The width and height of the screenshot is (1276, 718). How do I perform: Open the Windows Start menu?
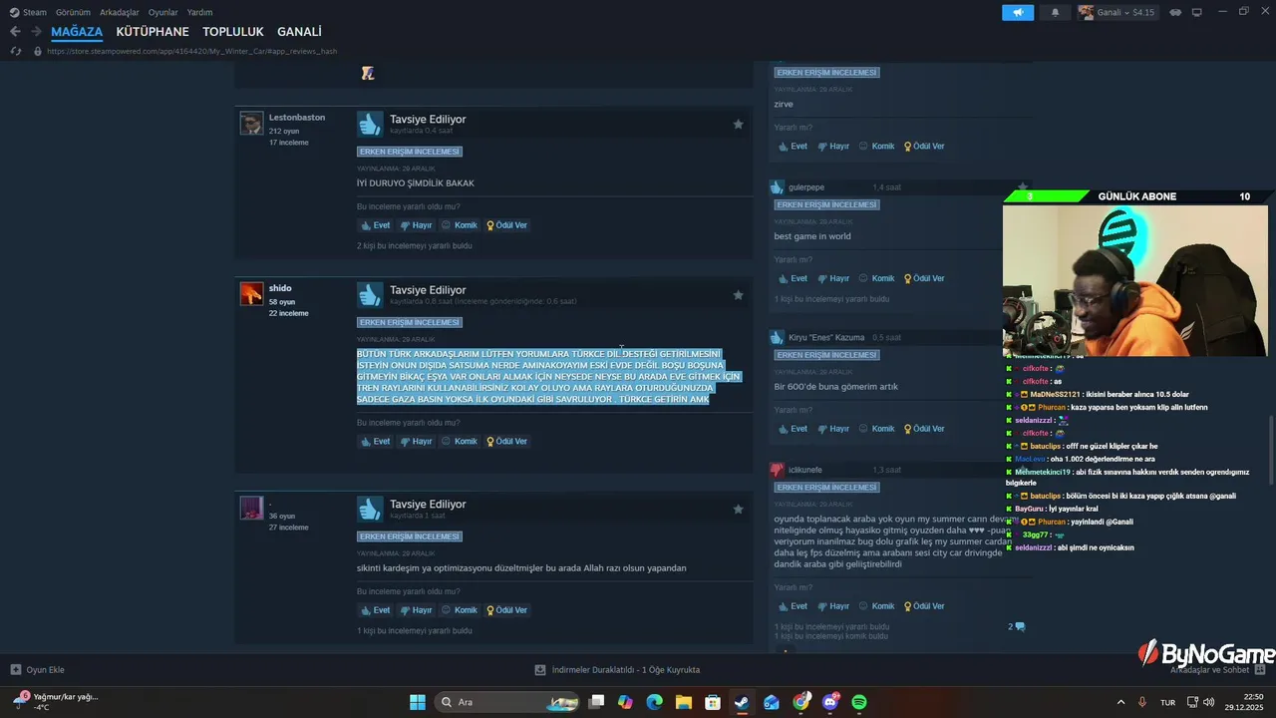(418, 702)
